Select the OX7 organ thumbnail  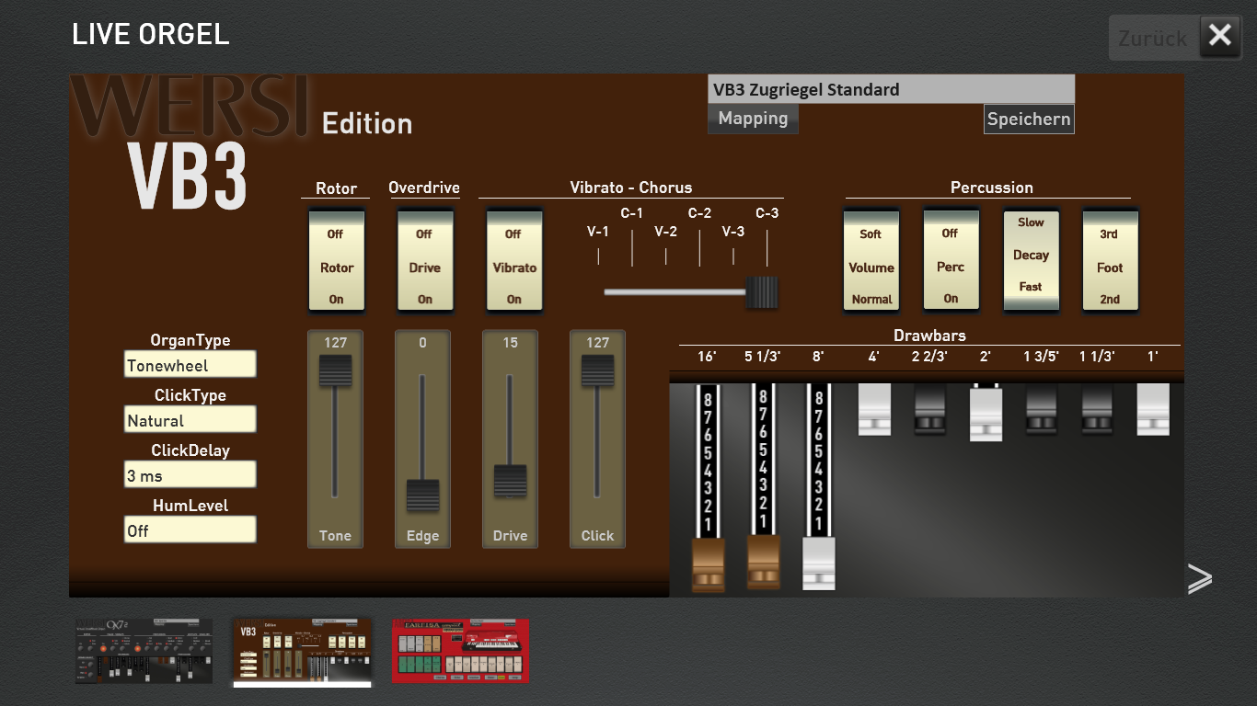tap(144, 651)
